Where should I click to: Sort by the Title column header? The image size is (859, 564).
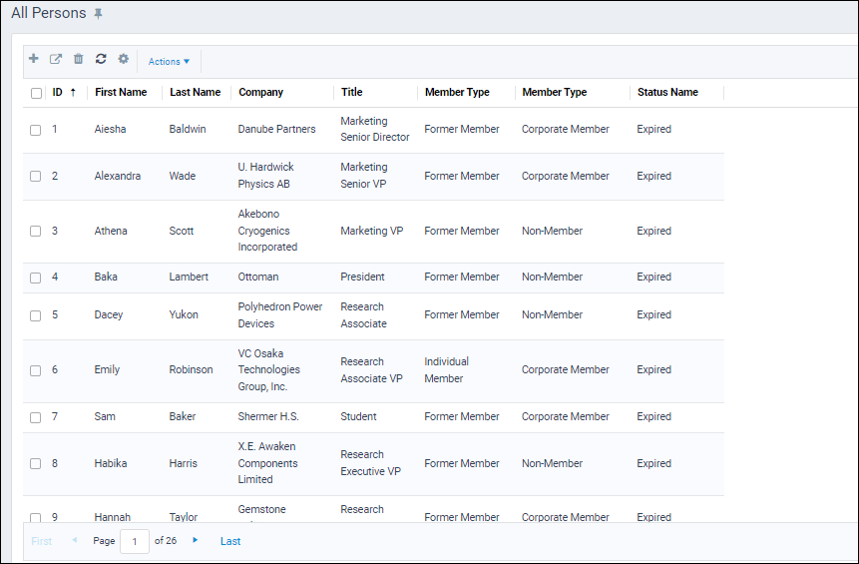352,92
